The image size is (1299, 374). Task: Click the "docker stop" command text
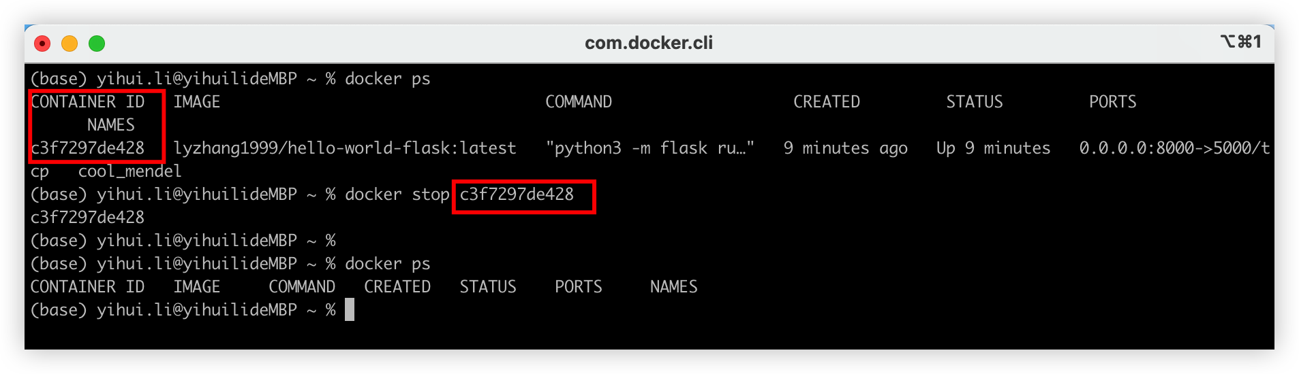coord(397,194)
